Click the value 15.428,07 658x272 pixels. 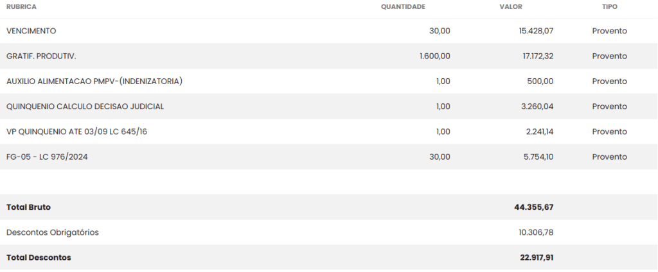(x=536, y=31)
